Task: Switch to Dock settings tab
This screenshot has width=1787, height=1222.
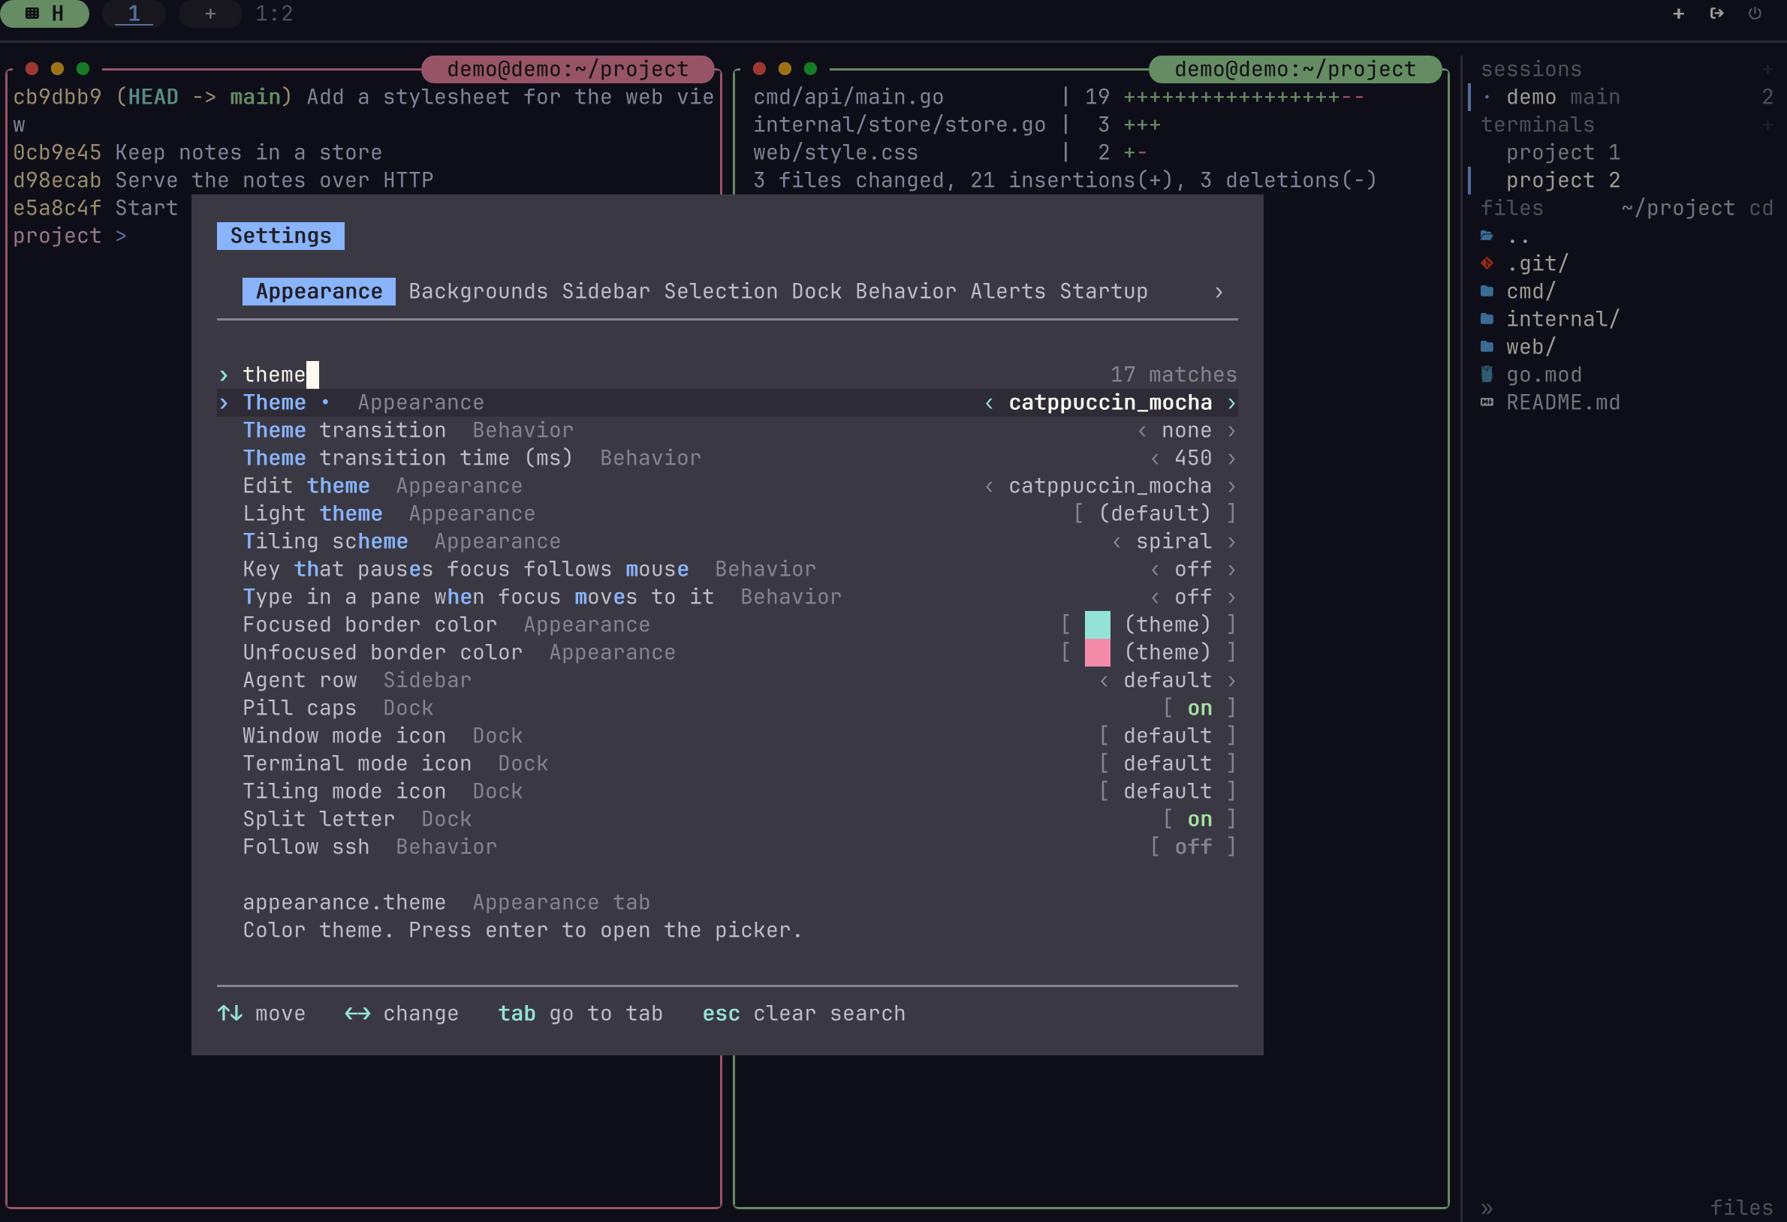Action: tap(816, 291)
